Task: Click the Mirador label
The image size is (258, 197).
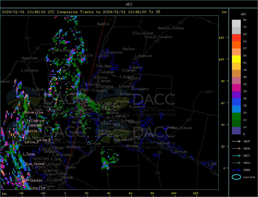Action: (132, 146)
